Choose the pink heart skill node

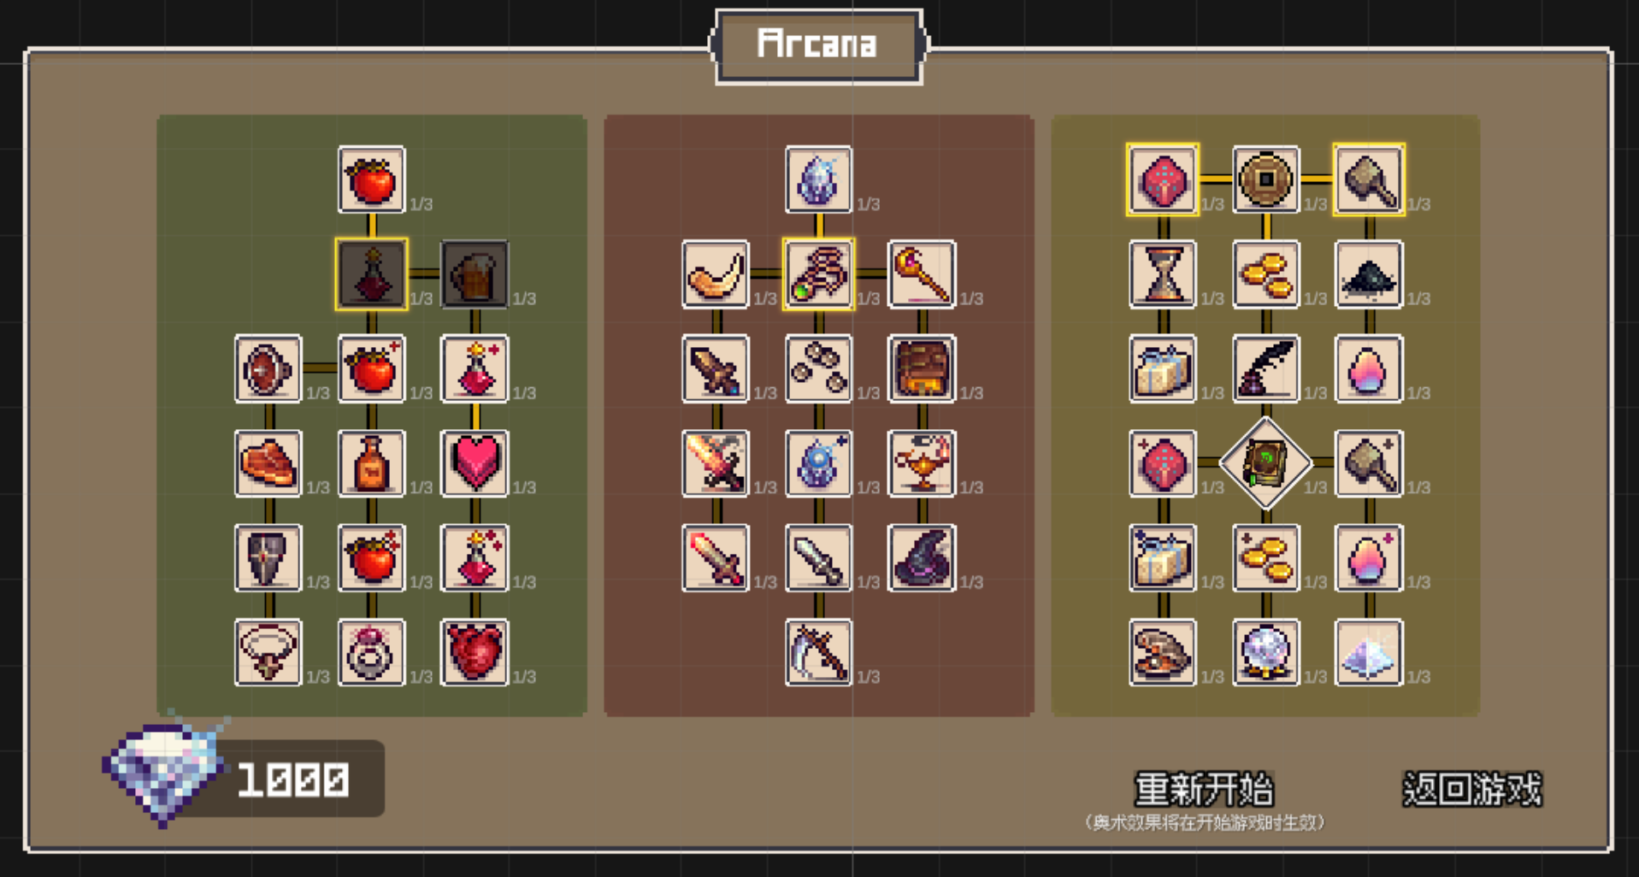[475, 463]
